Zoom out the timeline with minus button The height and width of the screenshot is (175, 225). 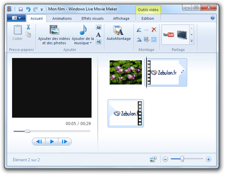coord(165,159)
